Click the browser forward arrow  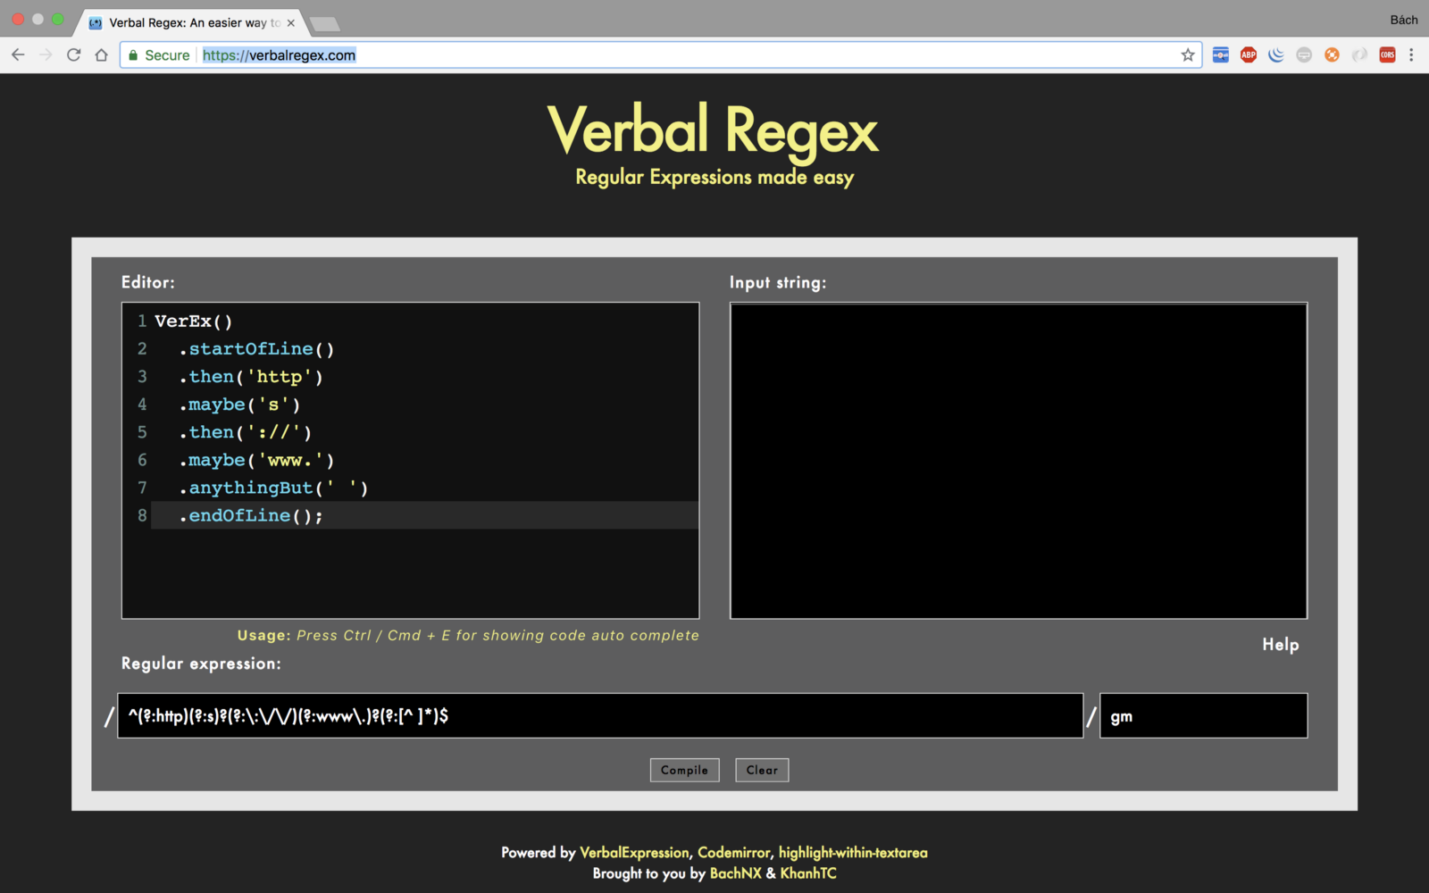46,54
